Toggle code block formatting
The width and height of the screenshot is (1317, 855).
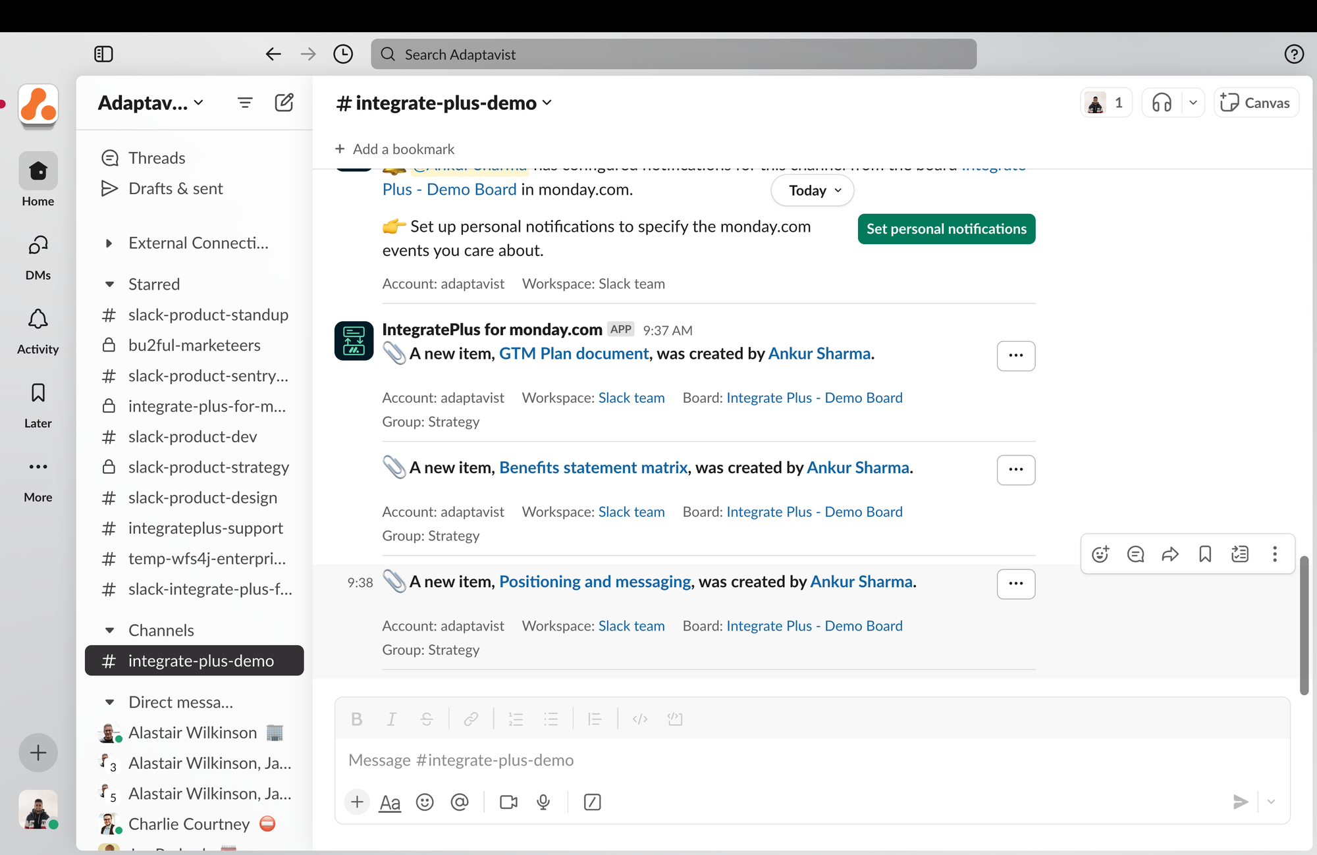(x=675, y=719)
